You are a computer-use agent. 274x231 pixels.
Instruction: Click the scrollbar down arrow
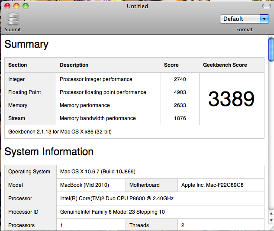pos(271,220)
